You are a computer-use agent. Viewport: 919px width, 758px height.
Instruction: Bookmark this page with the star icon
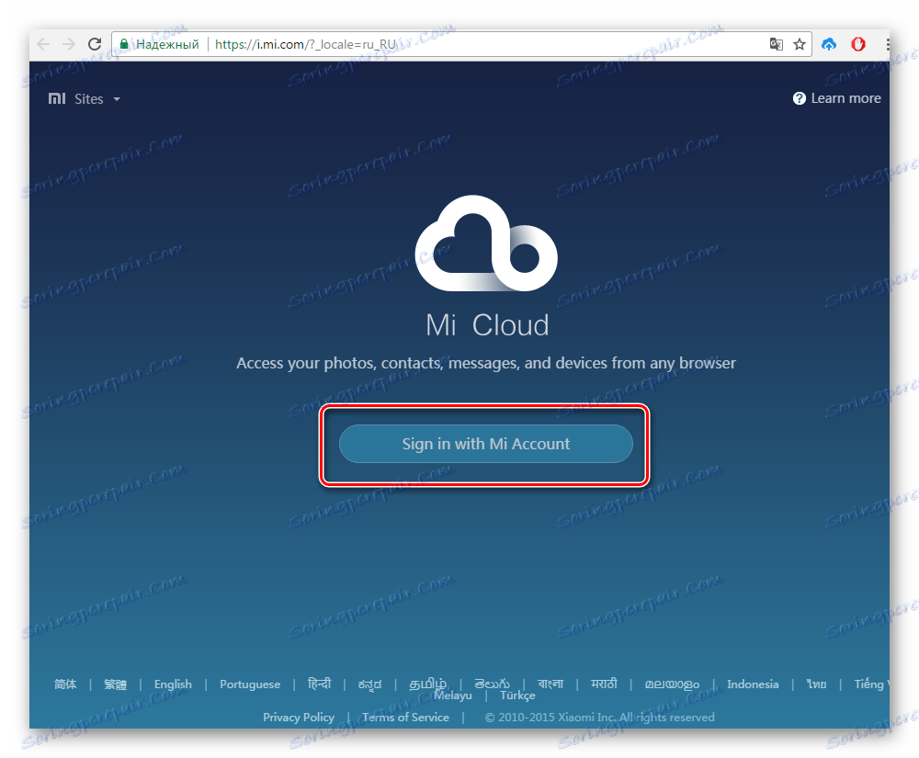click(800, 44)
